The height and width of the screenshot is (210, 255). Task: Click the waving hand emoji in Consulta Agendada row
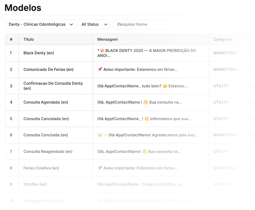tap(146, 102)
